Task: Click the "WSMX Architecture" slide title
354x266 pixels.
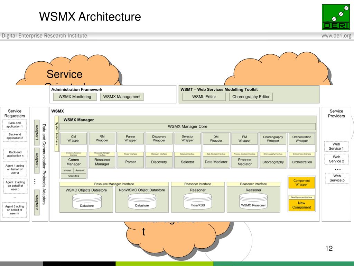Action: click(90, 17)
